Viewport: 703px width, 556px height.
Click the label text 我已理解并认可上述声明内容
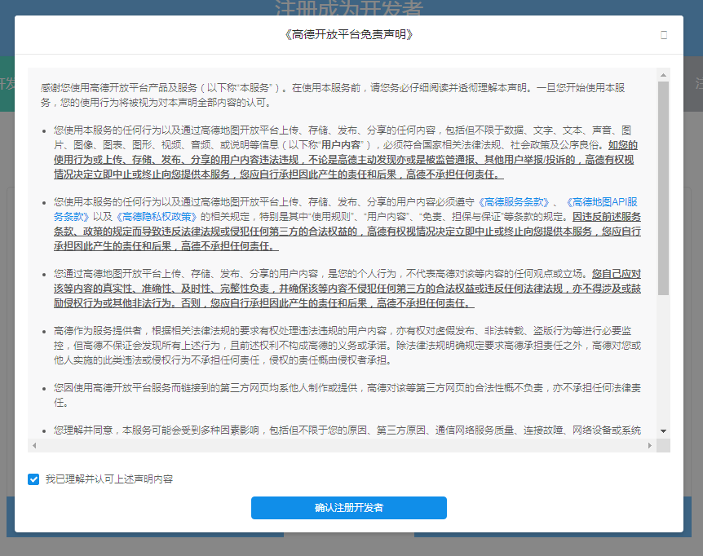click(109, 479)
